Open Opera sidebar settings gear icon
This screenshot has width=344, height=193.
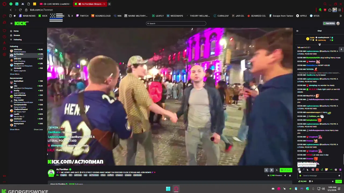(4, 54)
